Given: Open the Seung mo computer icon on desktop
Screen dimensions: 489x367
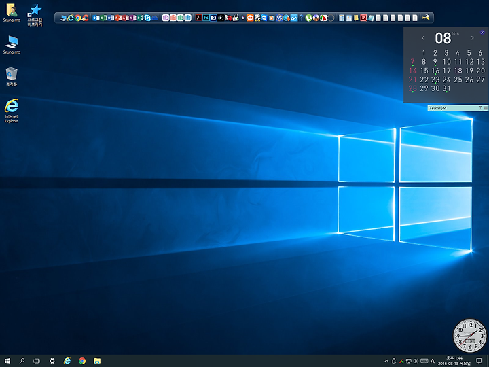Looking at the screenshot, I should pyautogui.click(x=12, y=45).
